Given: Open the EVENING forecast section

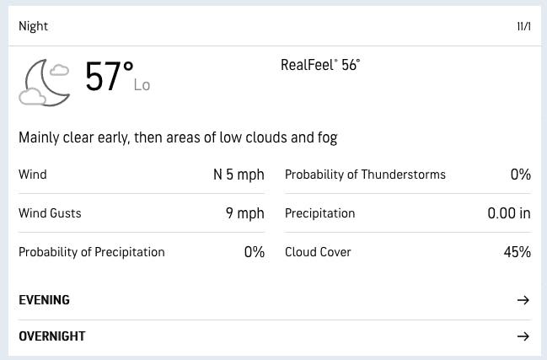Looking at the screenshot, I should [x=45, y=300].
